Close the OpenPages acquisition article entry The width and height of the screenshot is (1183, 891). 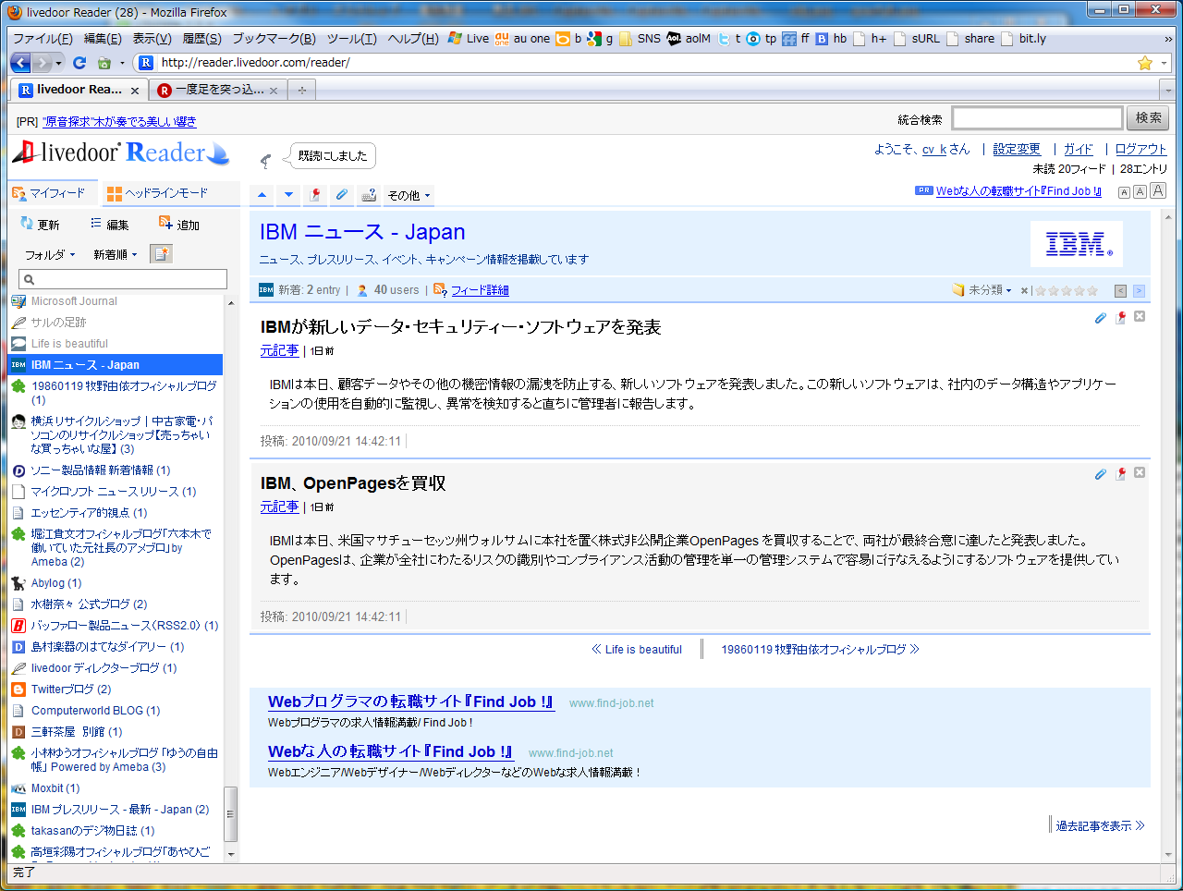click(x=1140, y=472)
